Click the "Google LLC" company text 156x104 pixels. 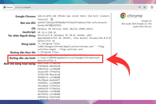pyautogui.click(x=147, y=21)
